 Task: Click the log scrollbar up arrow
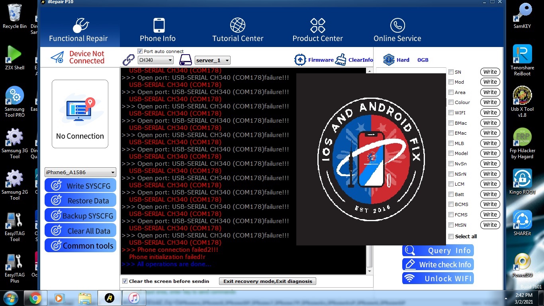(370, 71)
